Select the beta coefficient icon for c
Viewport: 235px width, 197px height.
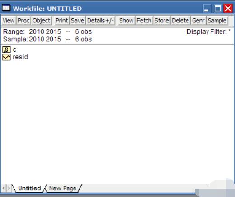coord(6,49)
